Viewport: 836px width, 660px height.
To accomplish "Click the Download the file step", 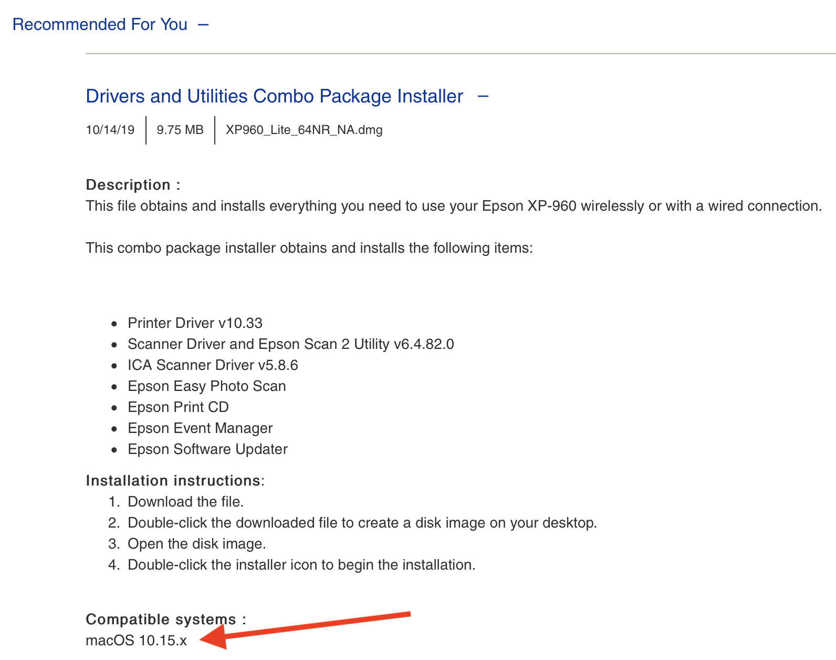I will [185, 502].
